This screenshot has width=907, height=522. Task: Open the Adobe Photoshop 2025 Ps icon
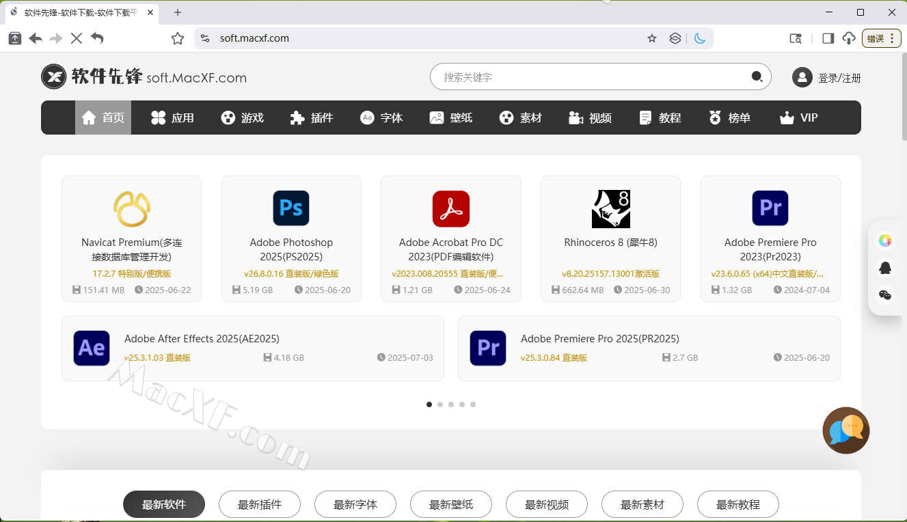291,208
